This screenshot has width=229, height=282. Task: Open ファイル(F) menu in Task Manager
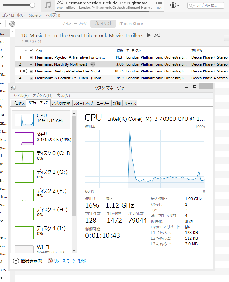20,96
